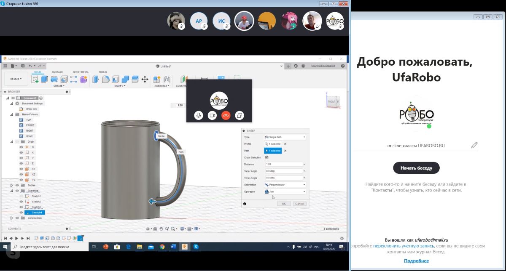
Task: Open the Fusion job status clock icon
Action: [303, 66]
